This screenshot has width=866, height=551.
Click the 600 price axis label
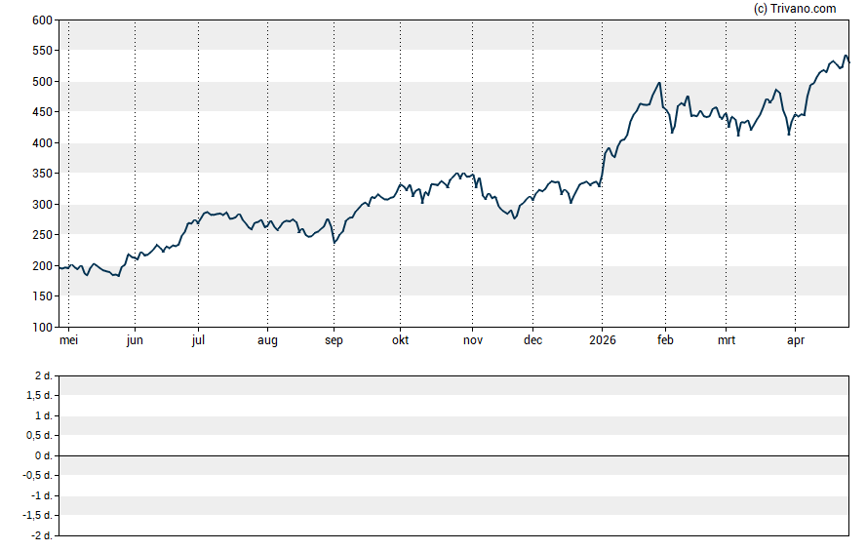tap(41, 20)
